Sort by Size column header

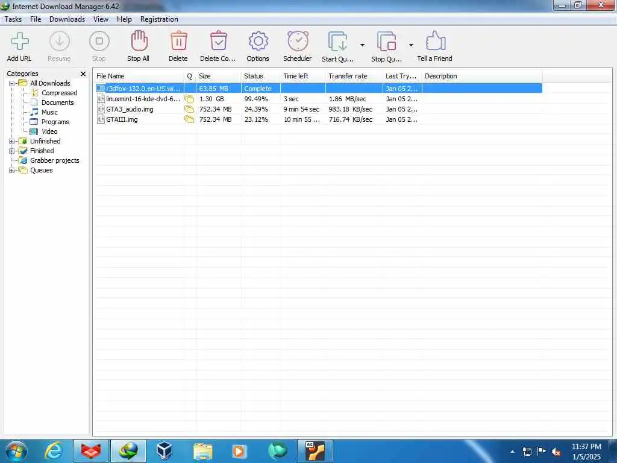point(218,76)
